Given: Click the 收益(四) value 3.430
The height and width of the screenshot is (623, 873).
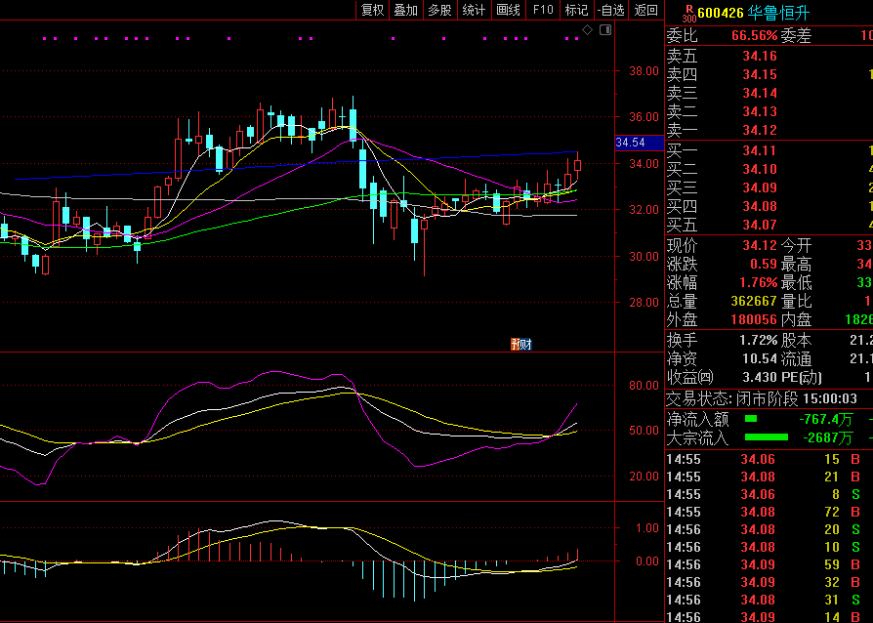Looking at the screenshot, I should click(x=760, y=377).
